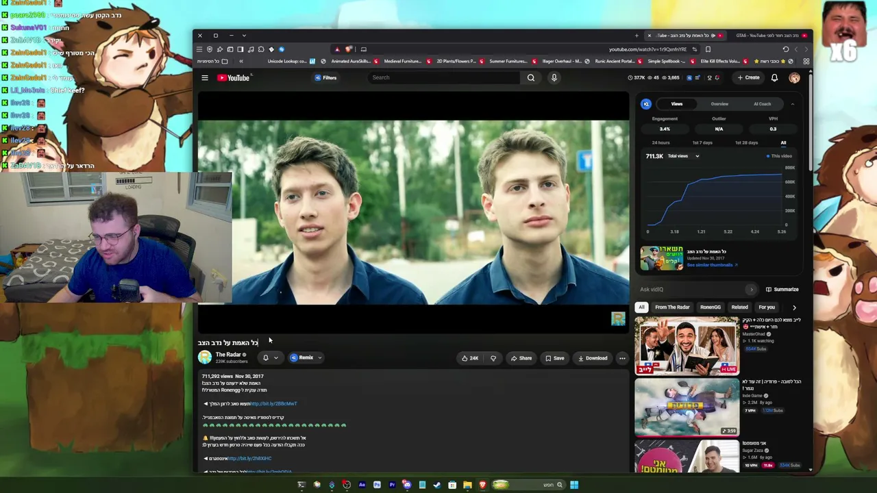
Task: Filter recommendations by Related chip
Action: pyautogui.click(x=739, y=307)
